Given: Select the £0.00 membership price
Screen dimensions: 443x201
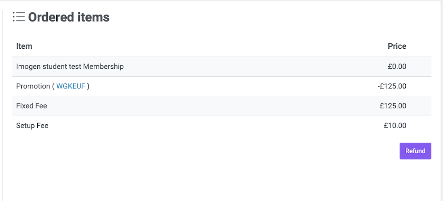Looking at the screenshot, I should point(397,67).
